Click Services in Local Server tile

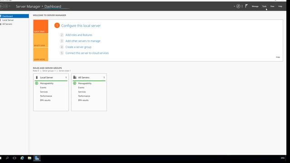(x=44, y=92)
